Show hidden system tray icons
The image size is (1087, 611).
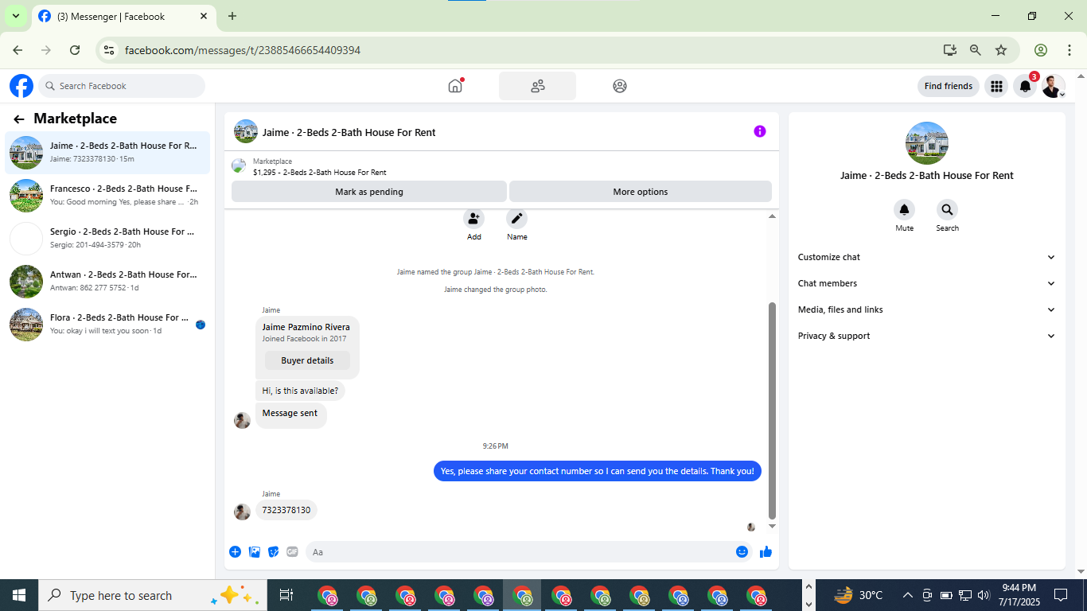tap(907, 595)
